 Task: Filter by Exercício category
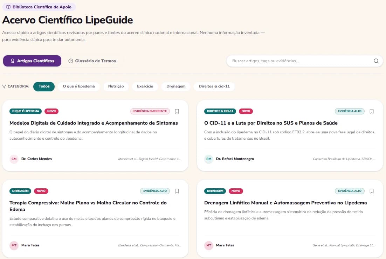(145, 86)
